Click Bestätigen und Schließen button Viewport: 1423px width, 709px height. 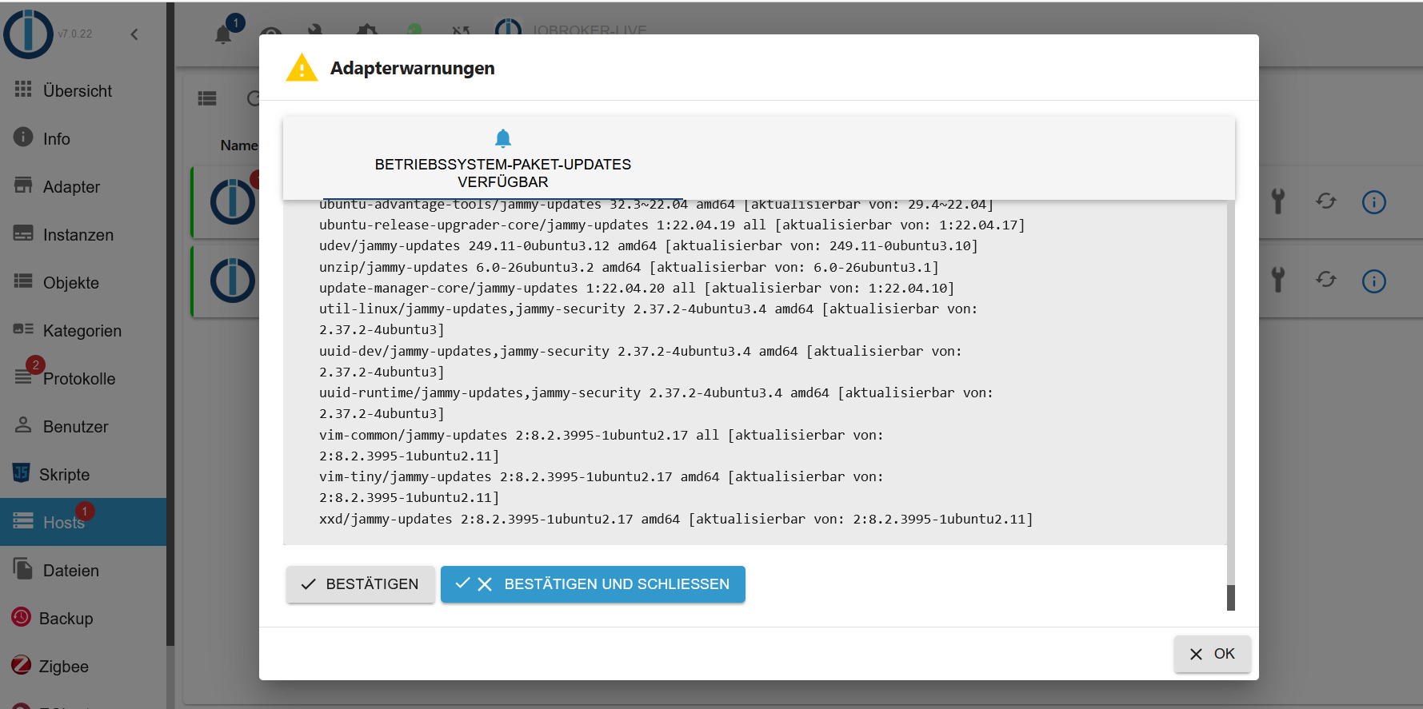coord(593,584)
